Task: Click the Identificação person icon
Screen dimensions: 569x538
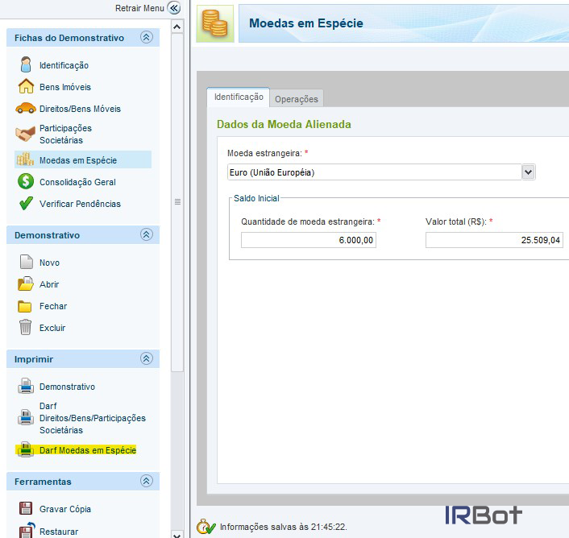Action: 26,65
